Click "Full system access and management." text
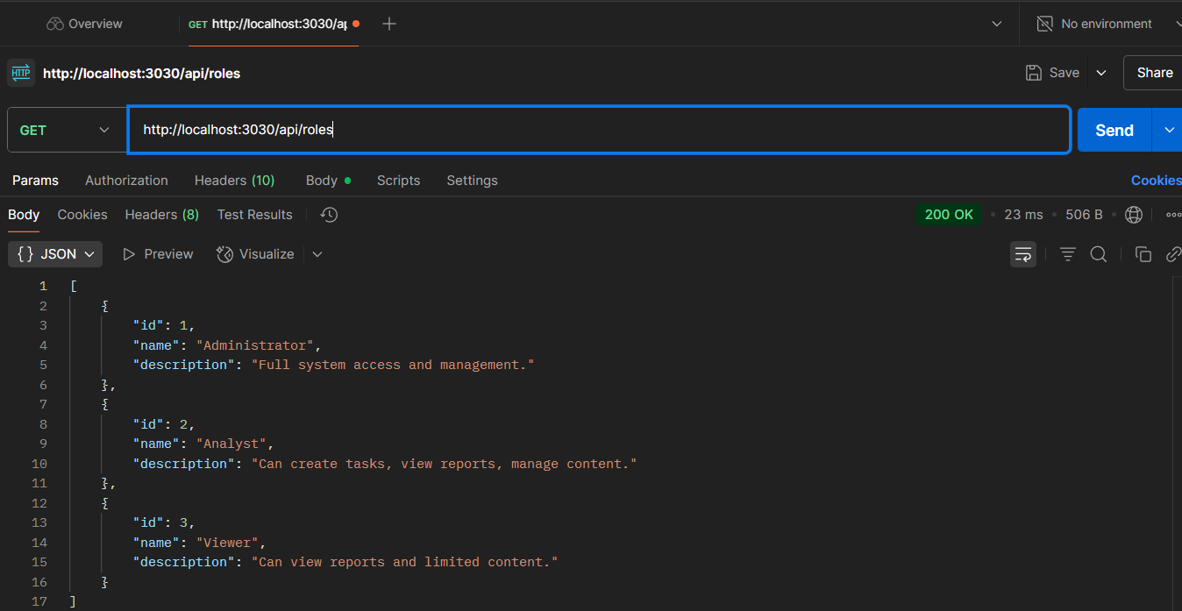This screenshot has width=1182, height=611. point(393,365)
